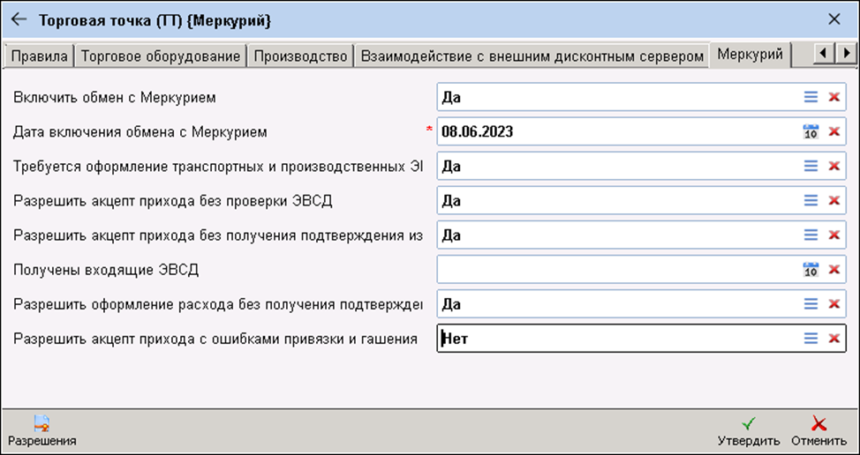This screenshot has height=455, width=860.
Task: Open list for 'Требуется оформление транспортных' field
Action: tap(811, 166)
